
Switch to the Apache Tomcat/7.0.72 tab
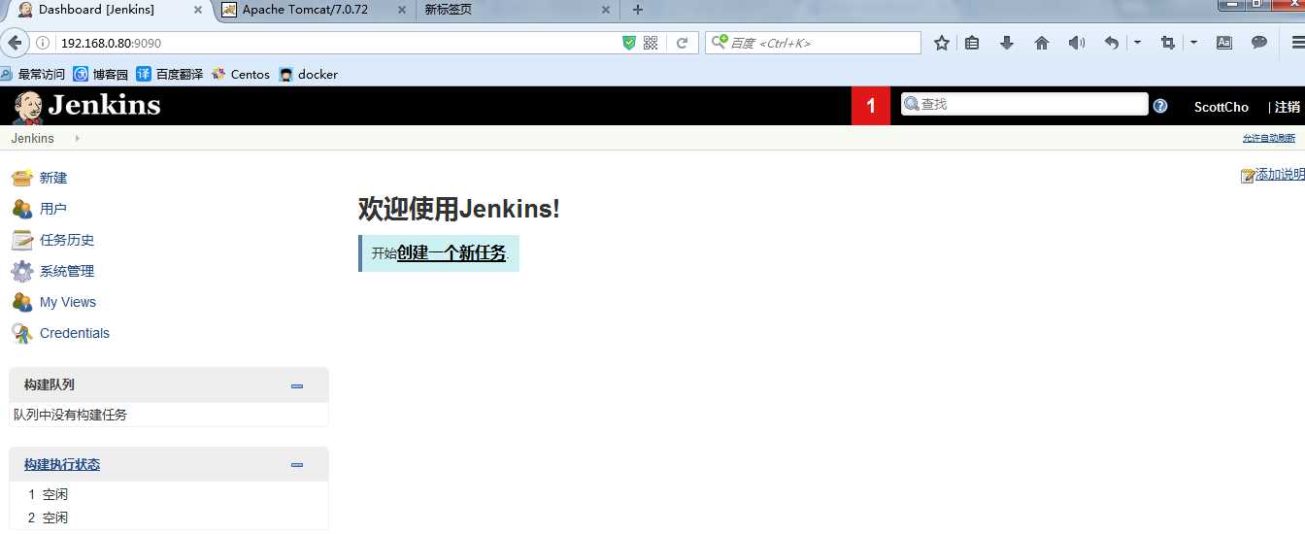click(x=314, y=10)
